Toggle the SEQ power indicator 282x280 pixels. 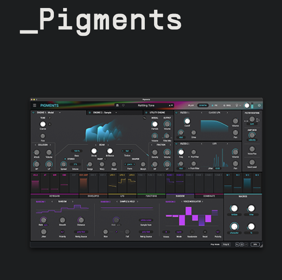click(x=224, y=105)
